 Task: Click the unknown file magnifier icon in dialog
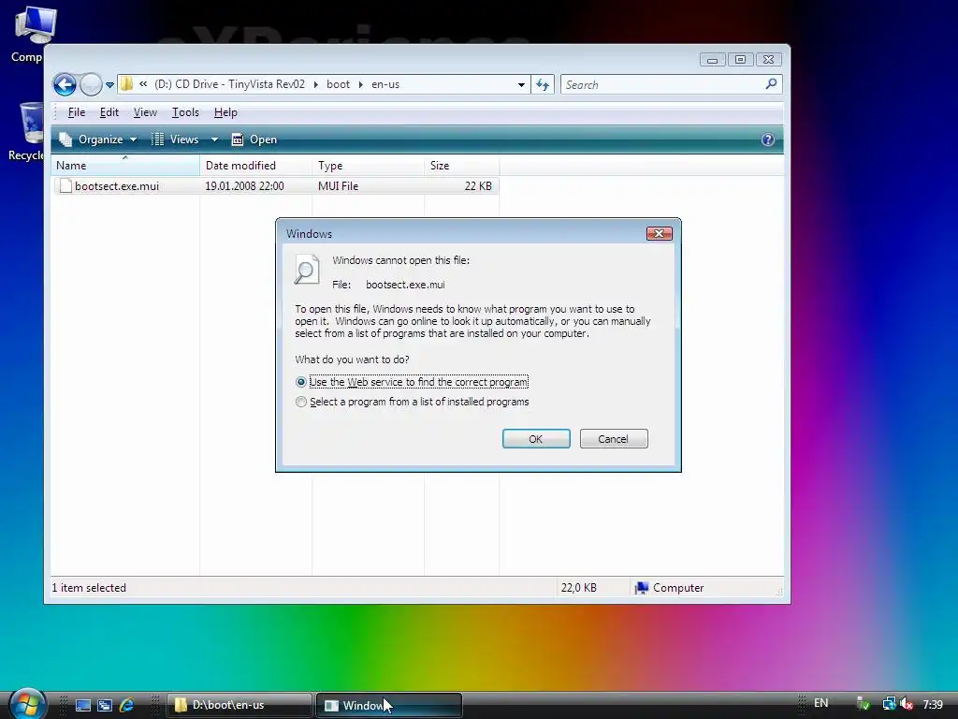coord(307,269)
